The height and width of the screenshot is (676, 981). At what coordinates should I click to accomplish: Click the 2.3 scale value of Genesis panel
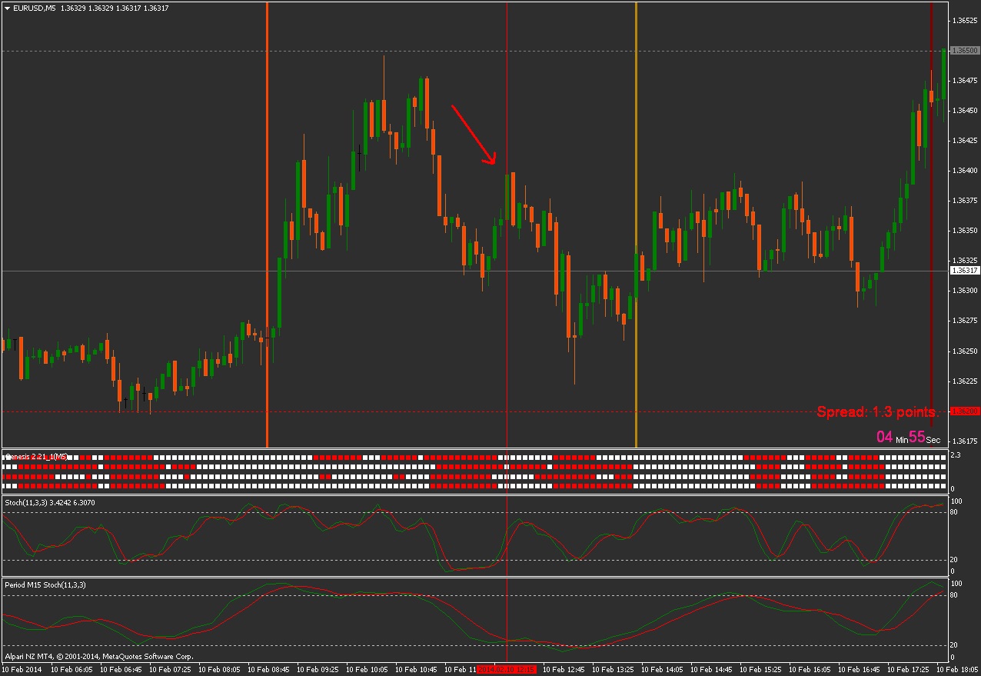(956, 455)
